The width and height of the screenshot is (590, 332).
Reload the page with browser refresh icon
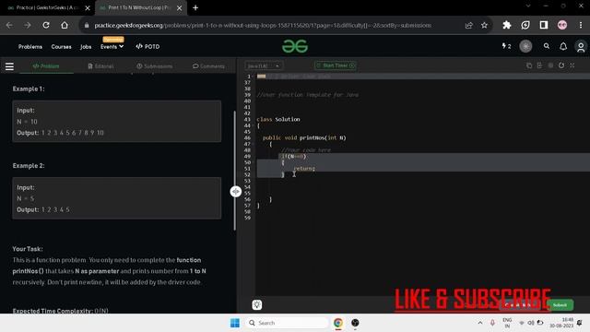(46, 25)
